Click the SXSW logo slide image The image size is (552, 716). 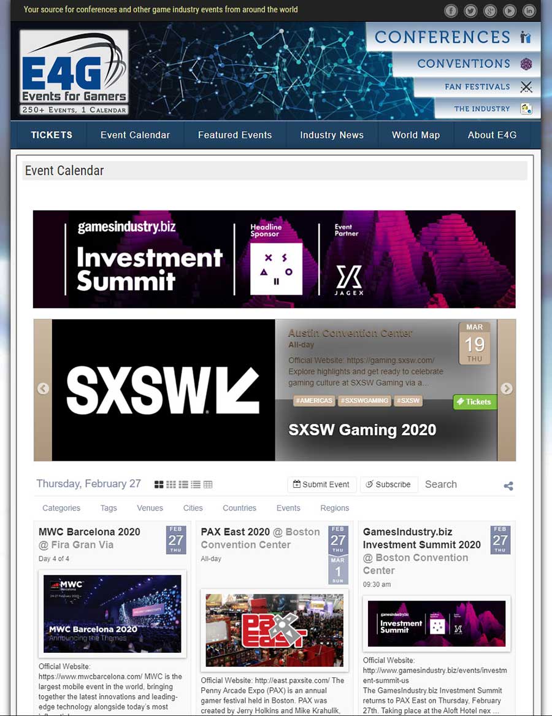click(x=163, y=390)
